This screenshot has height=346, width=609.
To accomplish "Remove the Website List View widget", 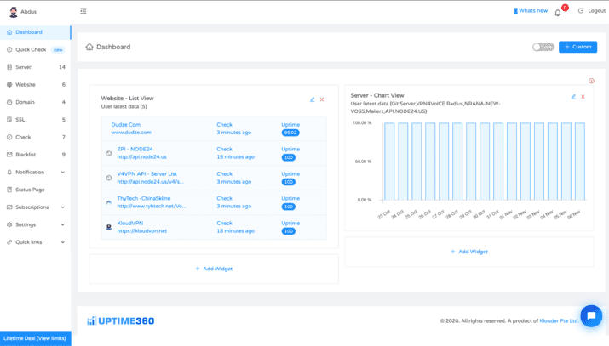I will pos(322,99).
